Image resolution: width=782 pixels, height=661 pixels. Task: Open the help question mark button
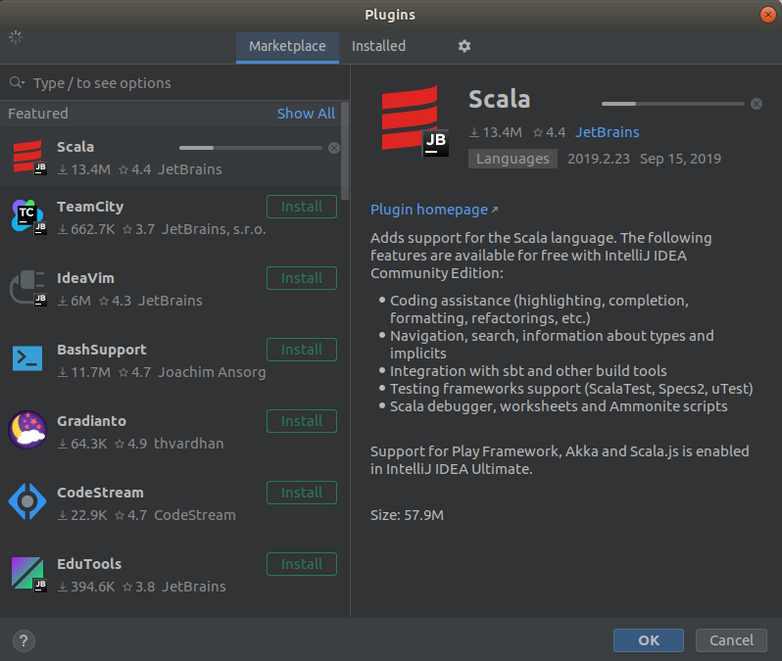tap(24, 640)
